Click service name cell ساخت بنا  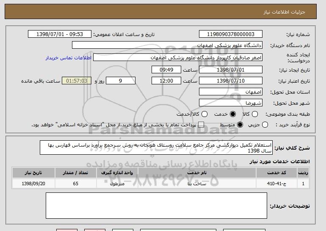197,184
